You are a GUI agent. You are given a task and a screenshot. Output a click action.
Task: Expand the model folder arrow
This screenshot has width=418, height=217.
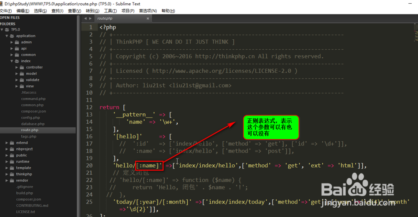pyautogui.click(x=17, y=74)
